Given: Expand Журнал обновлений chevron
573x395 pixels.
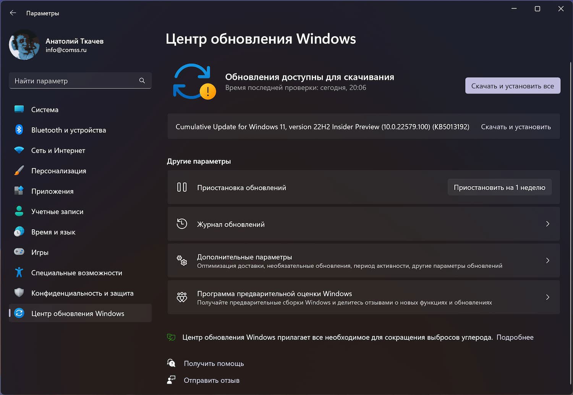Looking at the screenshot, I should coord(548,224).
